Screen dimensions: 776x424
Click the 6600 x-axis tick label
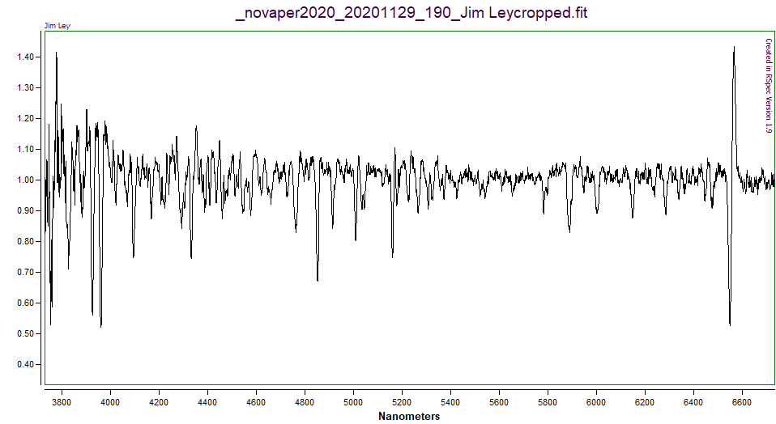click(742, 400)
